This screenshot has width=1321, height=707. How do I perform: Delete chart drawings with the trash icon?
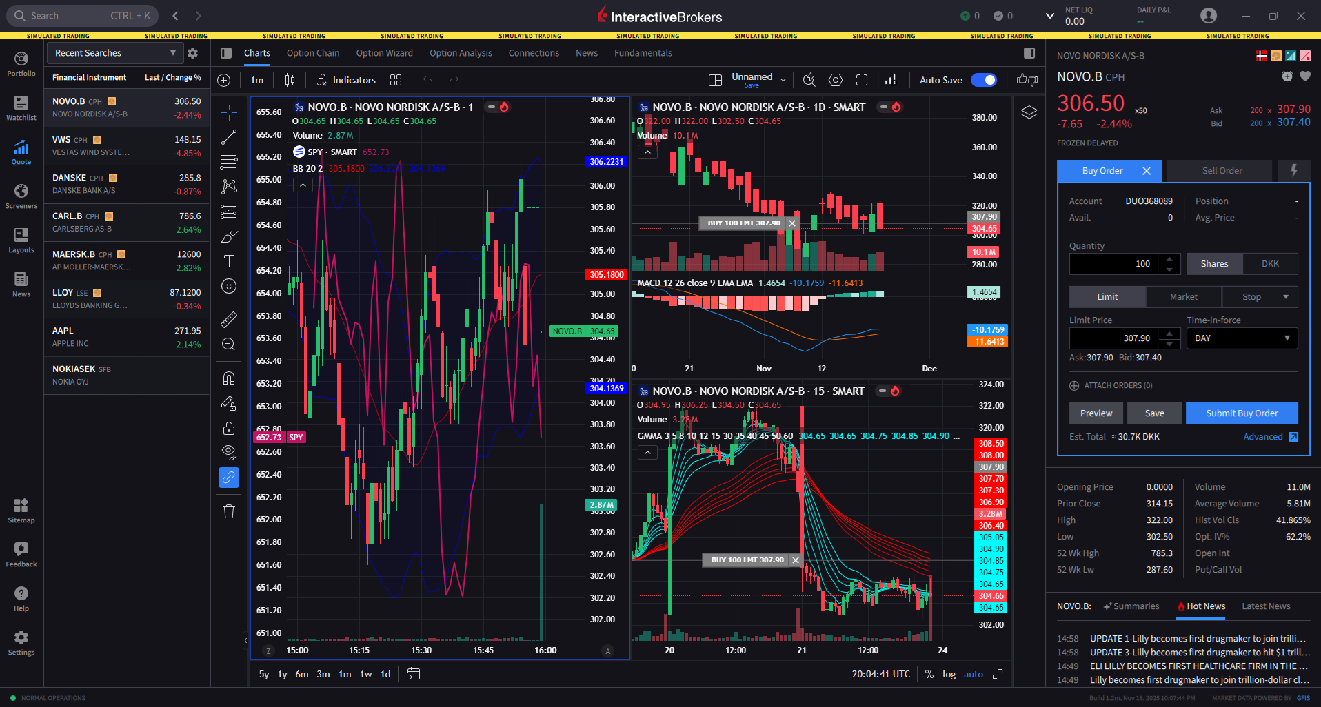coord(228,511)
